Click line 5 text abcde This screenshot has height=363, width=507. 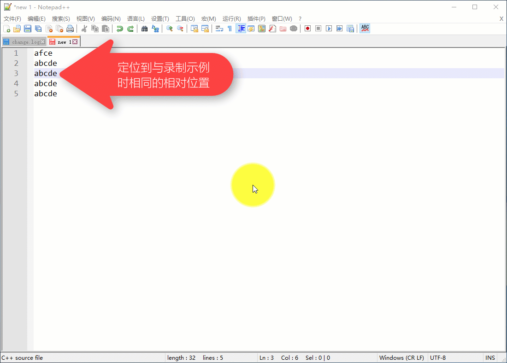coord(46,94)
